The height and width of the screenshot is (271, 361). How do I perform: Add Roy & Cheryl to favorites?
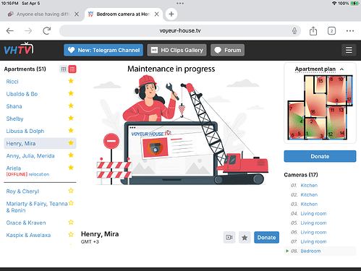point(71,191)
